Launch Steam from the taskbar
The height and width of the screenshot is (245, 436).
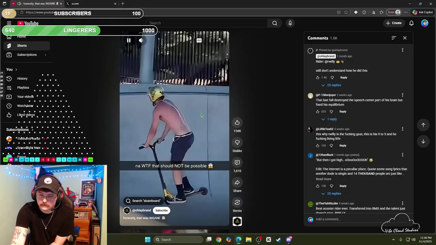click(x=279, y=240)
